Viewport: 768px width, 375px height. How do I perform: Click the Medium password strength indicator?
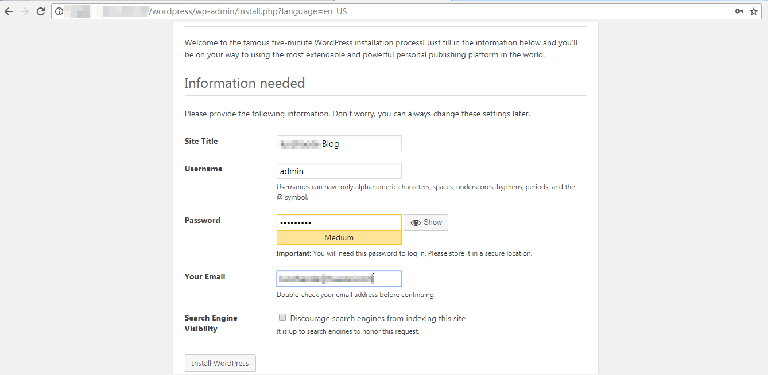pos(339,237)
